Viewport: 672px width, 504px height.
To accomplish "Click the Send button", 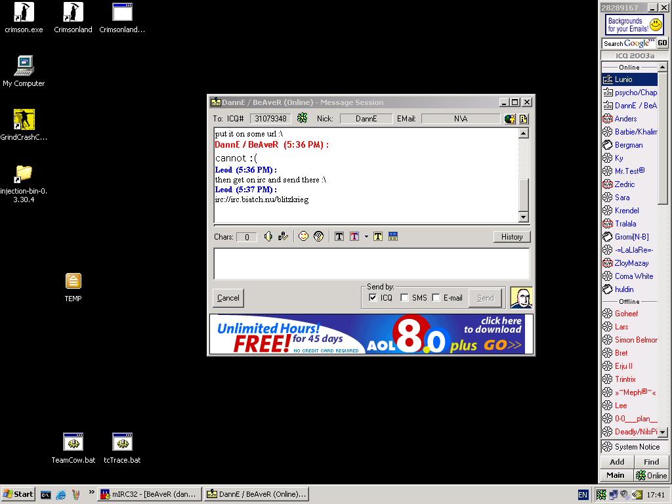I will 485,298.
